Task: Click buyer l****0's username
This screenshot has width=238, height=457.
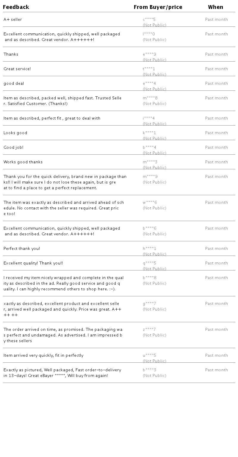Action: [149, 34]
